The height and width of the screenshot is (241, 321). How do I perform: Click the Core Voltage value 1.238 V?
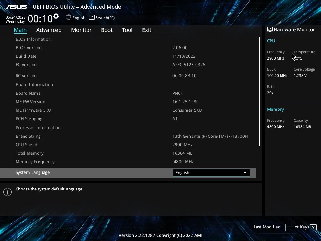click(300, 76)
